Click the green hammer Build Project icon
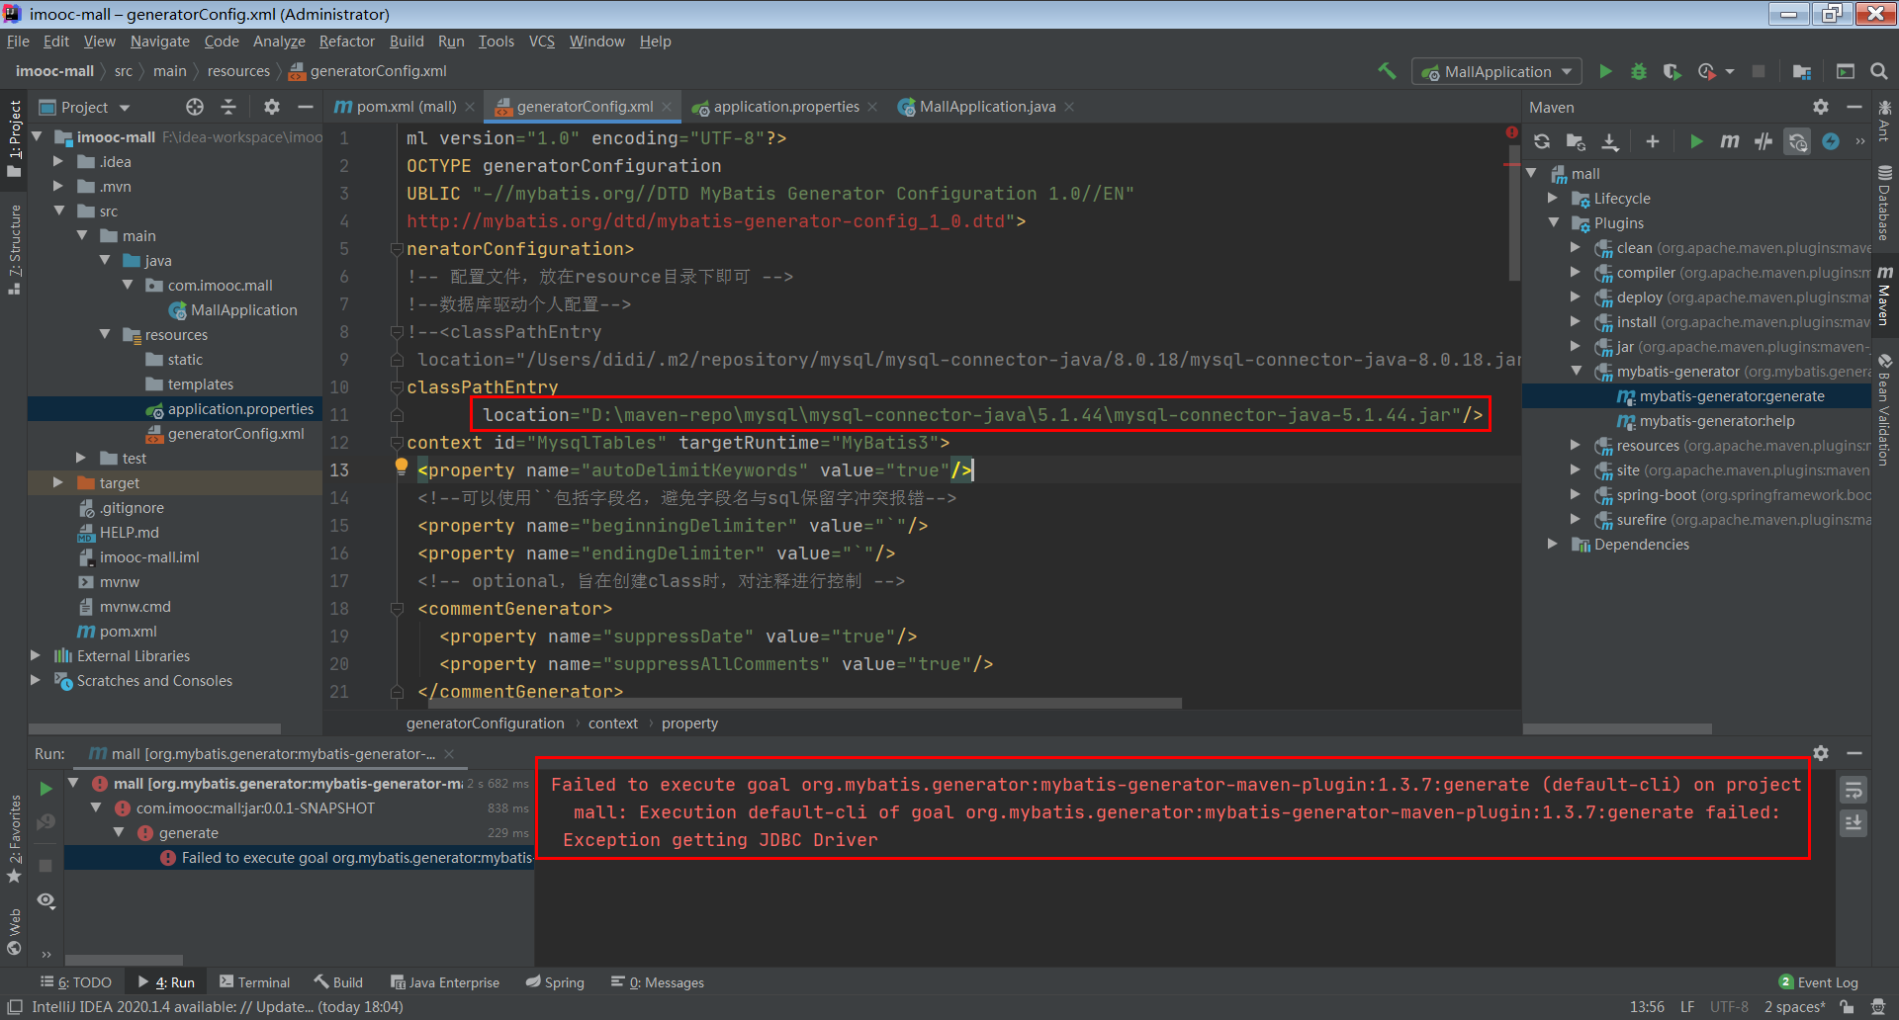This screenshot has height=1020, width=1899. click(1387, 71)
